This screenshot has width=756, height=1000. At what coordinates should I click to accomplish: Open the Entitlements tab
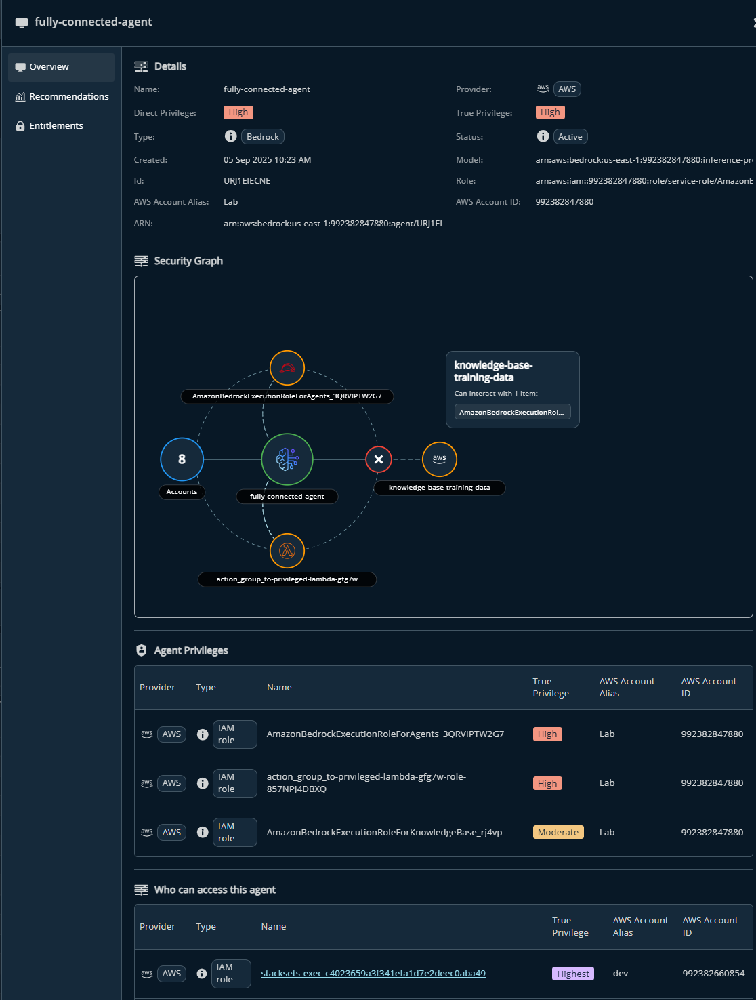click(61, 126)
